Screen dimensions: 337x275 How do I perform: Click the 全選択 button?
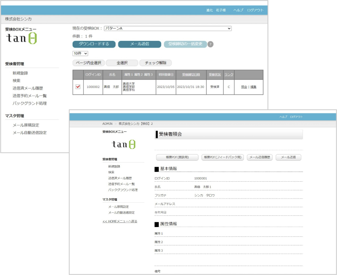pyautogui.click(x=122, y=63)
